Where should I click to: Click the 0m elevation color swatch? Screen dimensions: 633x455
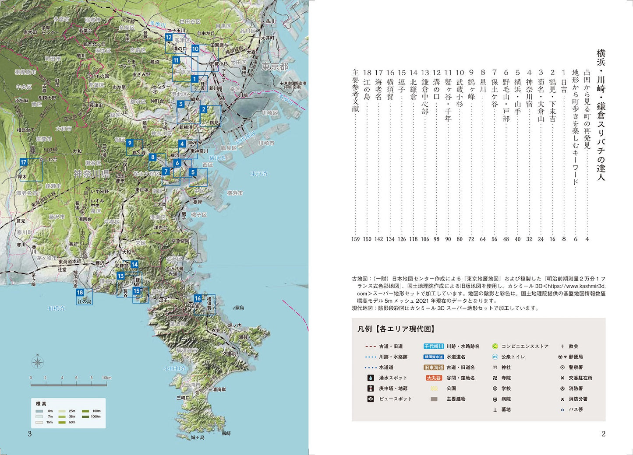(x=39, y=411)
